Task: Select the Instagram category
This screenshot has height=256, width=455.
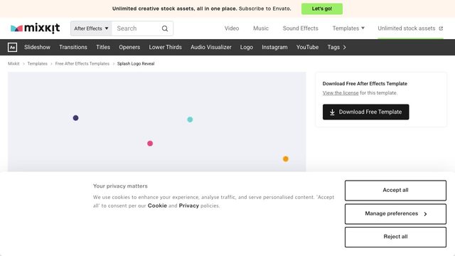Action: pyautogui.click(x=274, y=47)
